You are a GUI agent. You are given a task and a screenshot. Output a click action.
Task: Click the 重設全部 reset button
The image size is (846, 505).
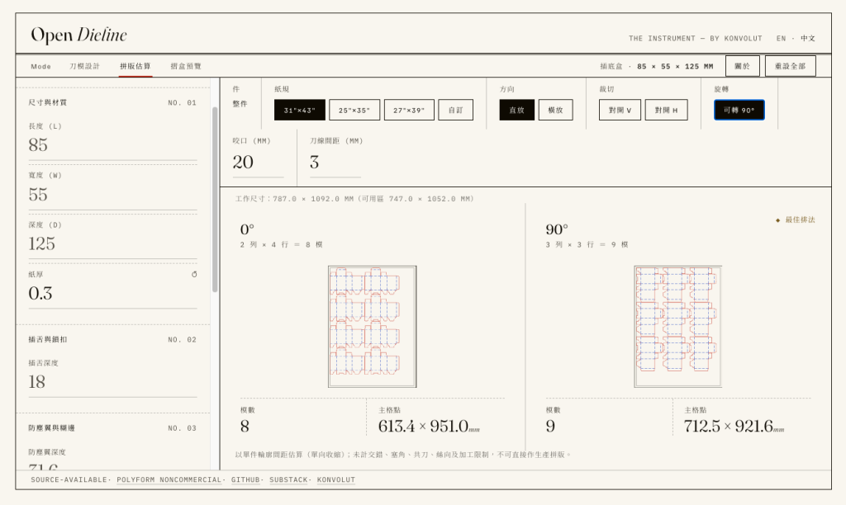pyautogui.click(x=791, y=66)
